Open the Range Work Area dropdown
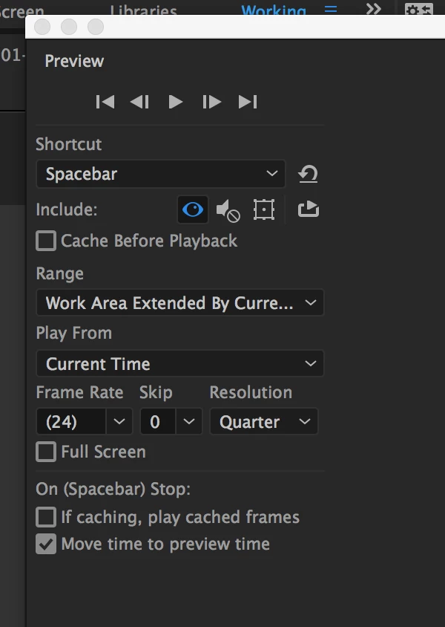The width and height of the screenshot is (445, 627). click(x=180, y=302)
